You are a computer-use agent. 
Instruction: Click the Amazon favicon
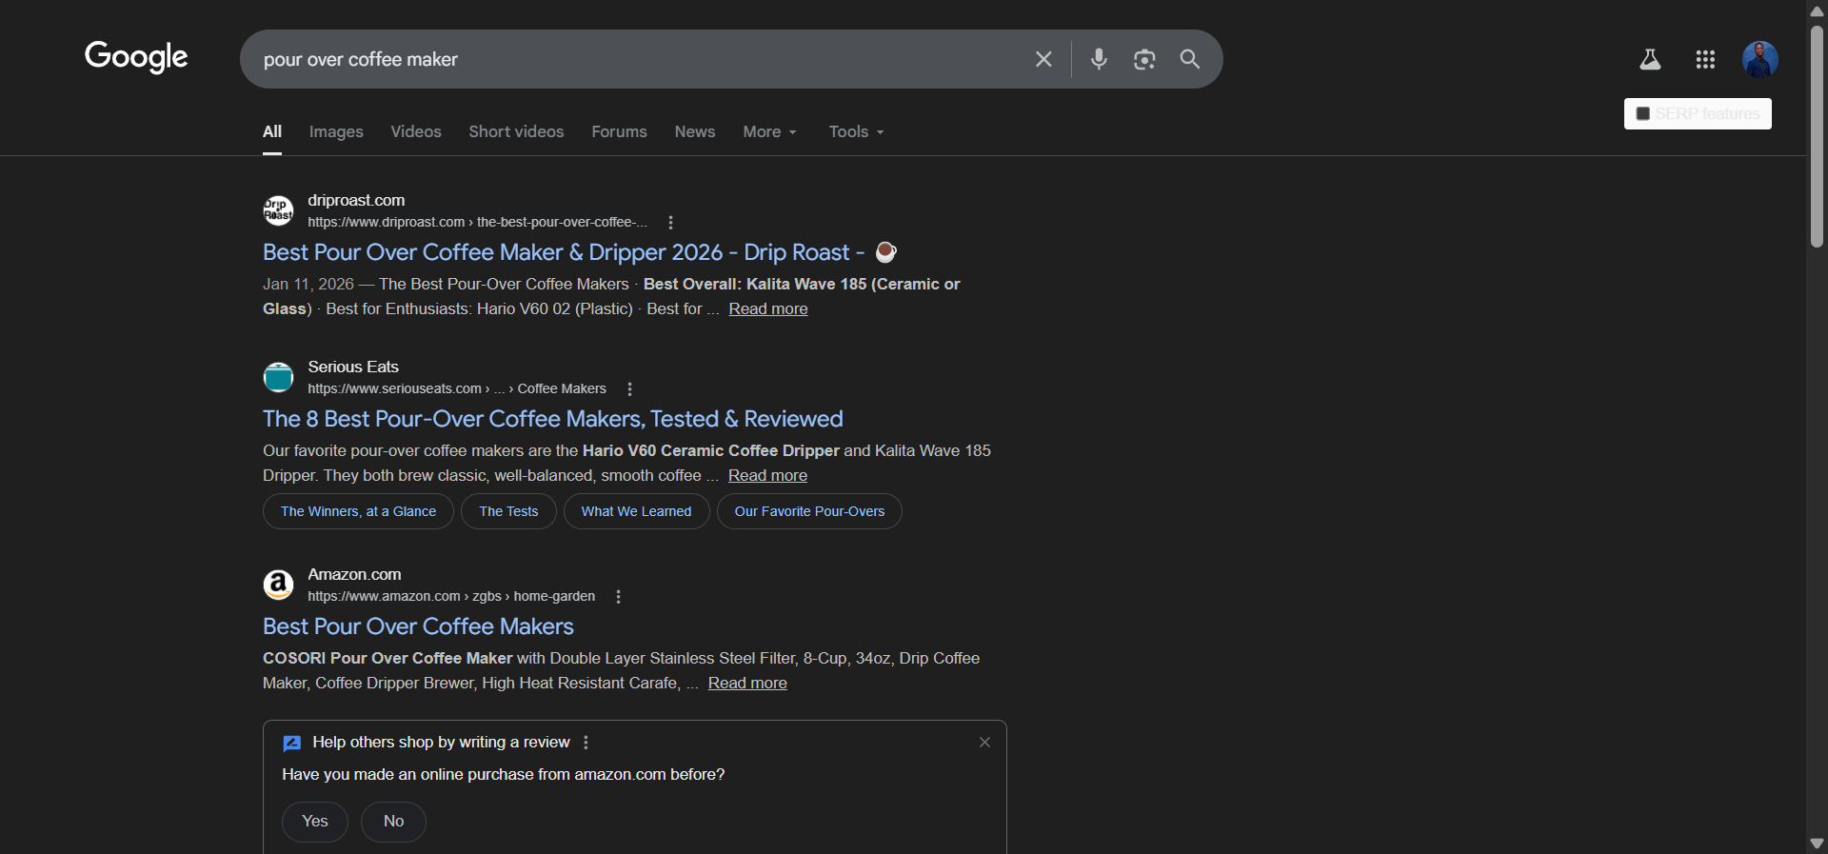278,585
